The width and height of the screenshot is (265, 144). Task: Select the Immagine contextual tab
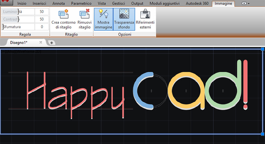coord(223,4)
